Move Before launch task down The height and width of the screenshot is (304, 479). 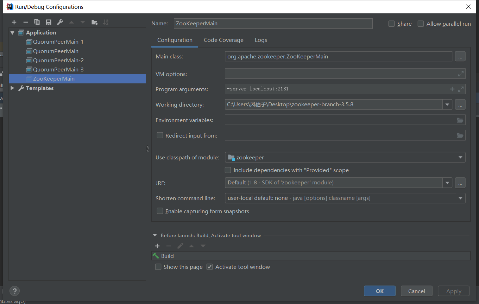(203, 246)
